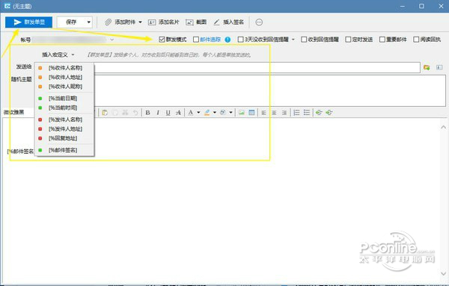Click the emoticon insert icon
Screen dimensions: 449x286
(223, 113)
